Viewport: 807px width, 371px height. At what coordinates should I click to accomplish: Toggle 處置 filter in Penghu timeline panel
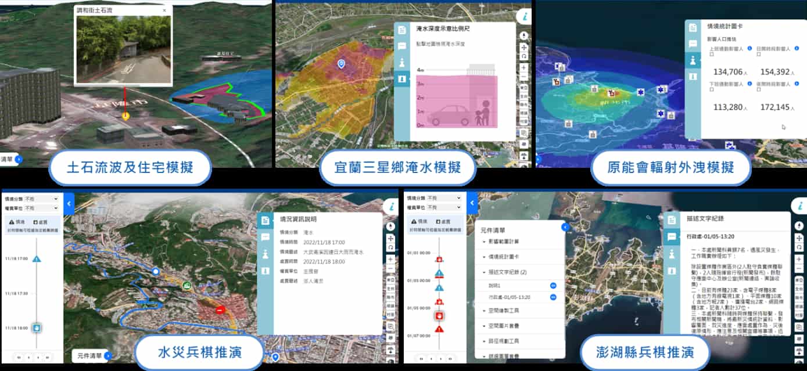(x=443, y=222)
